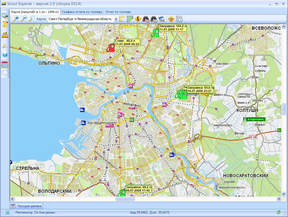The height and width of the screenshot is (217, 288).
Task: Open the Текущие данные bottom tab
Action: (26, 206)
